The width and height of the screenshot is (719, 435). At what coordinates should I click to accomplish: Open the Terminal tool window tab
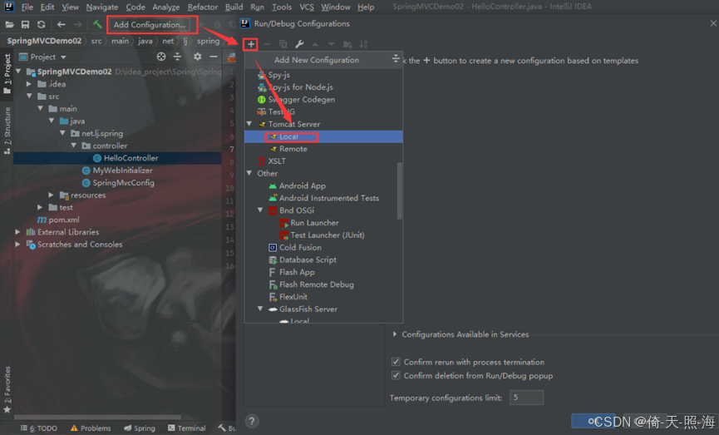coord(187,428)
